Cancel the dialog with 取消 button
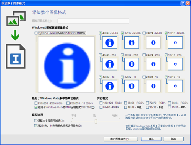 coord(173,139)
